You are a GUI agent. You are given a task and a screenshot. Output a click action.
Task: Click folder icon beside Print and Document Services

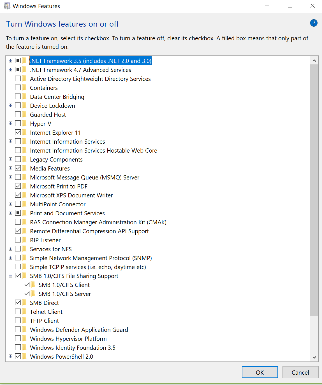pos(25,213)
